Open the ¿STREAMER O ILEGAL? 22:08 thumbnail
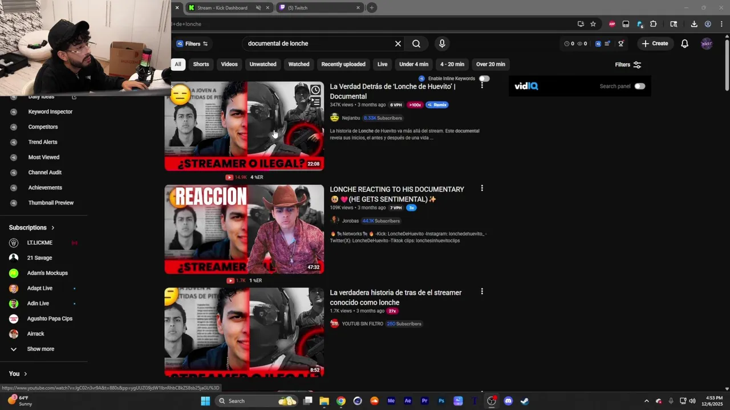Viewport: 730px width, 410px height. [244, 126]
